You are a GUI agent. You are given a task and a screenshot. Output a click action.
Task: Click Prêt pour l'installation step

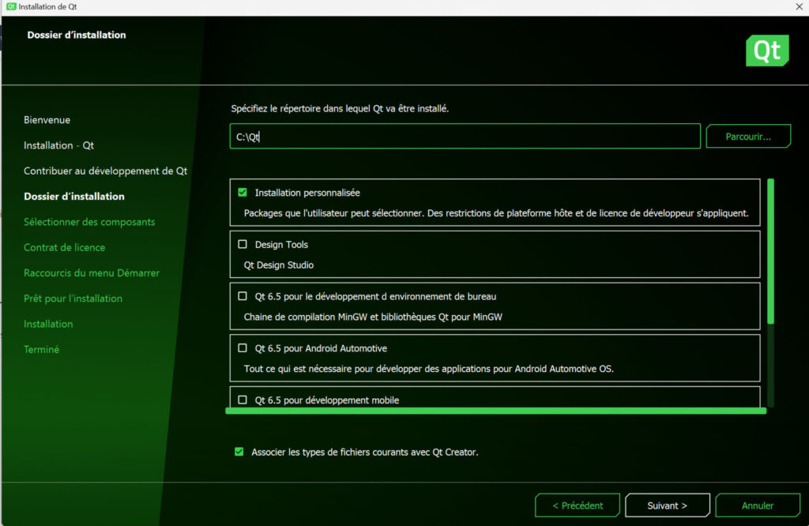point(73,299)
